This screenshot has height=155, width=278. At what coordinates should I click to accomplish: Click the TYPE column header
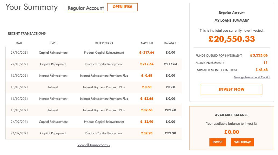click(x=53, y=43)
